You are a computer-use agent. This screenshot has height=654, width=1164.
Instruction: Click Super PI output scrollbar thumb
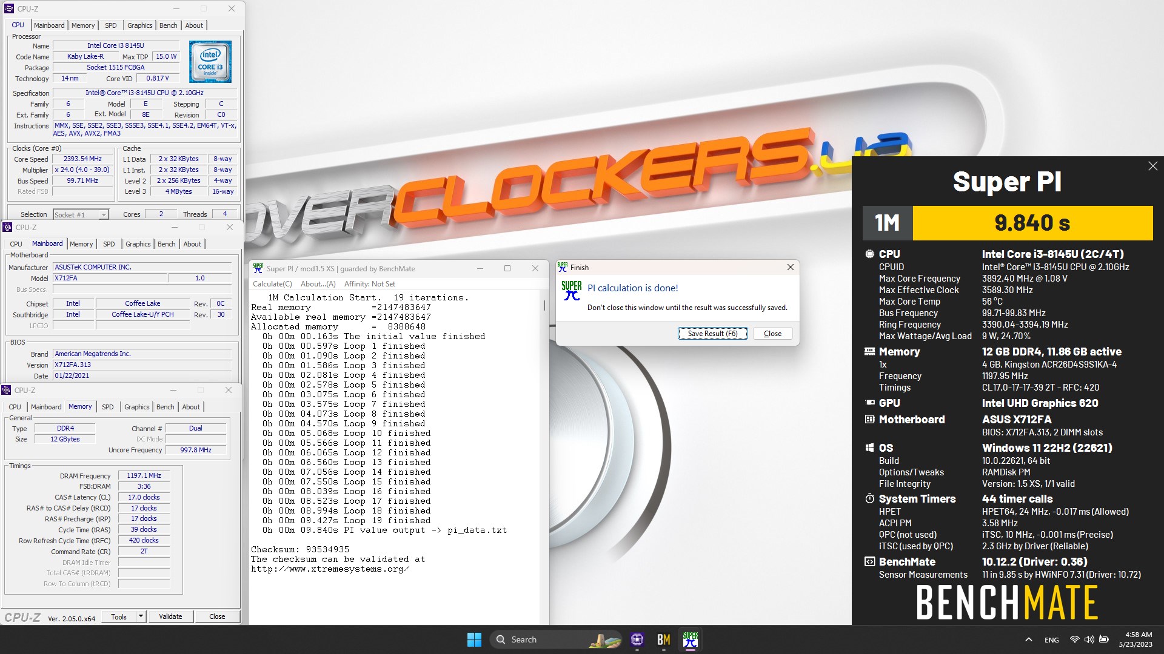(544, 305)
